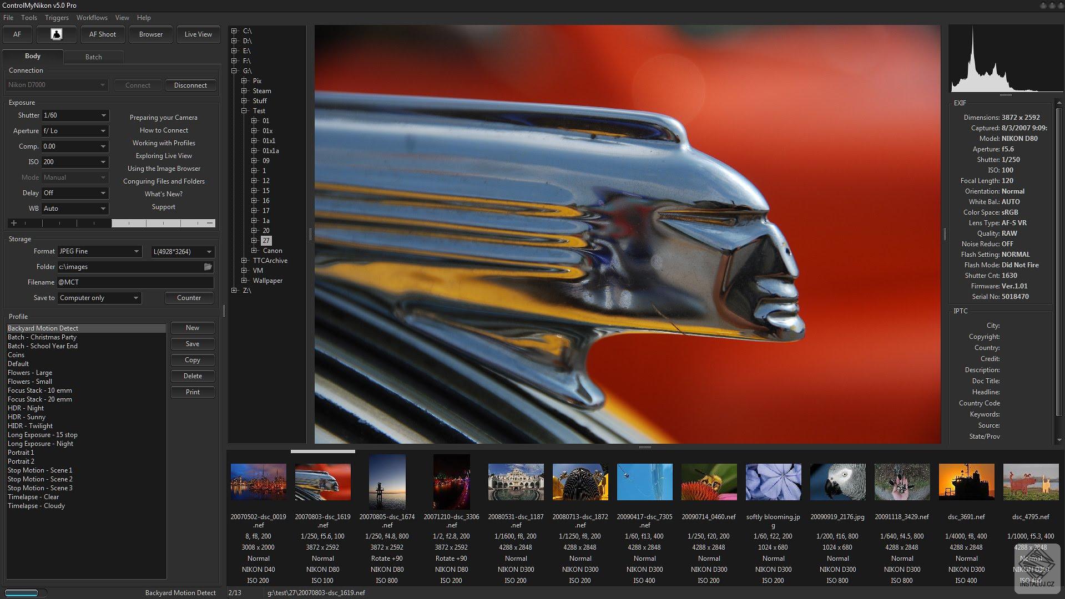
Task: Click the AF Shoot button
Action: tap(103, 34)
